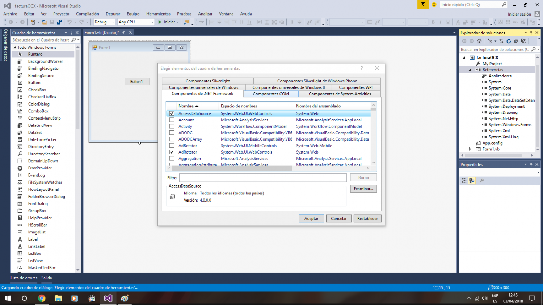Click the toolbox search magnifier icon
Image resolution: width=543 pixels, height=305 pixels.
point(73,40)
